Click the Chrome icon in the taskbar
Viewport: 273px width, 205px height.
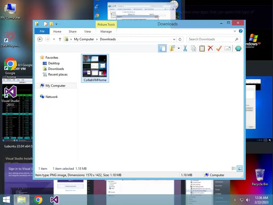tap(38, 200)
